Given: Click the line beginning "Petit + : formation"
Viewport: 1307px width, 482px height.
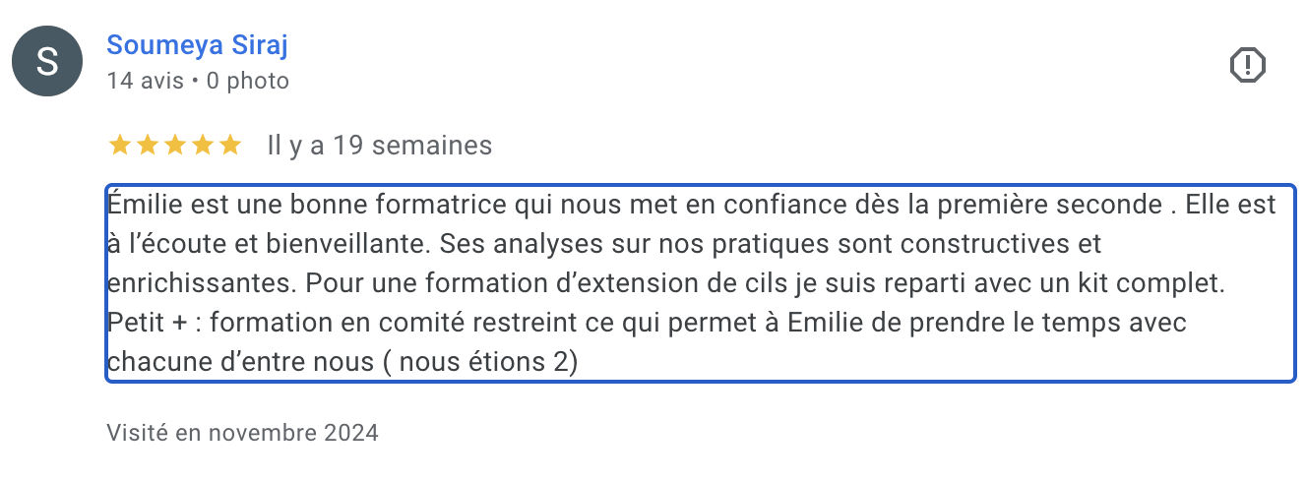Looking at the screenshot, I should pyautogui.click(x=648, y=323).
